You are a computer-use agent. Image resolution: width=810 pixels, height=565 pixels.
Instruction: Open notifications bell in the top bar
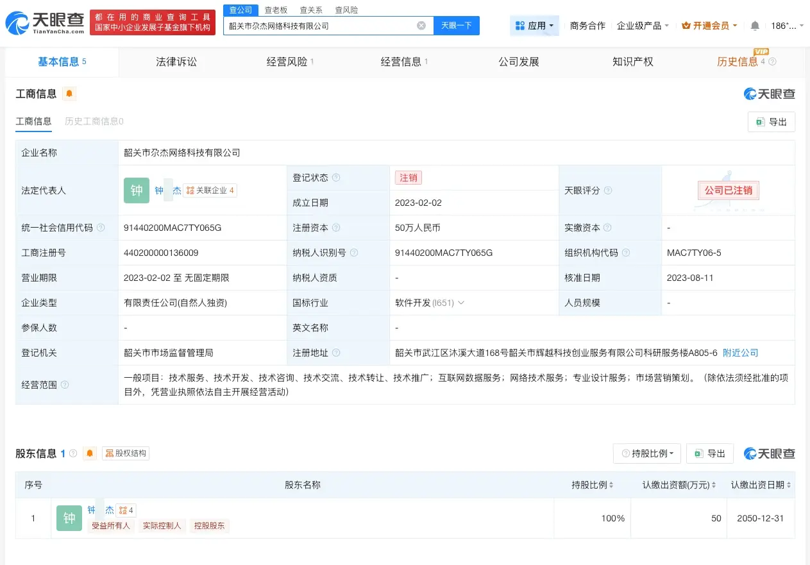pos(755,26)
